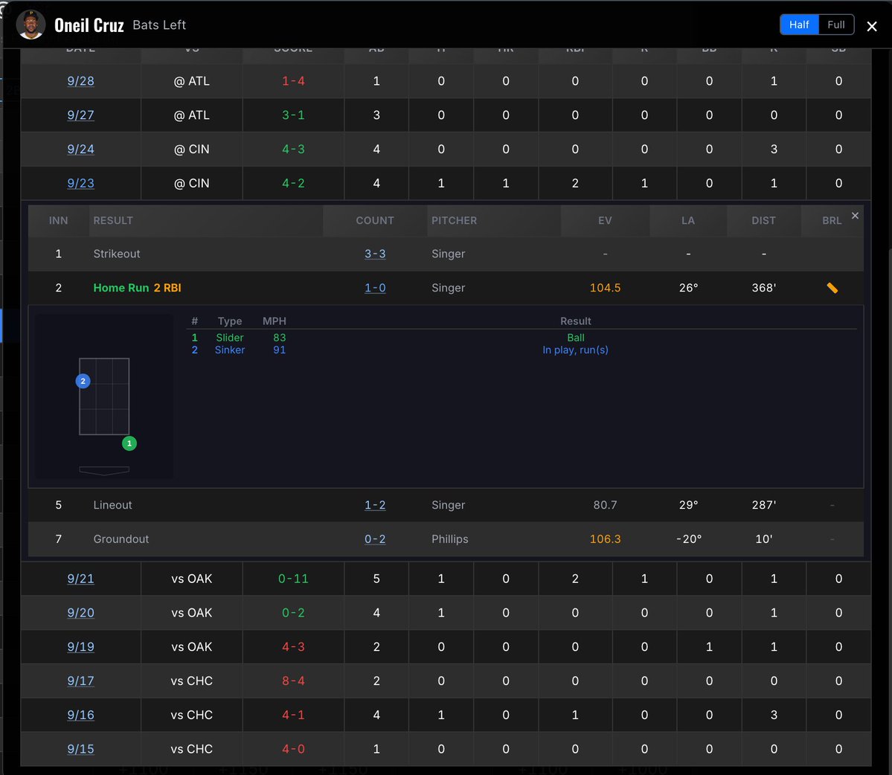The image size is (892, 775).
Task: Click the DIST column header
Action: [x=763, y=221]
